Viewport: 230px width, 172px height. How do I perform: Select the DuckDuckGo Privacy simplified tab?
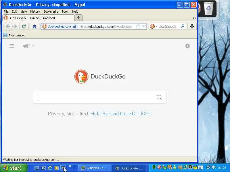[x=39, y=18]
